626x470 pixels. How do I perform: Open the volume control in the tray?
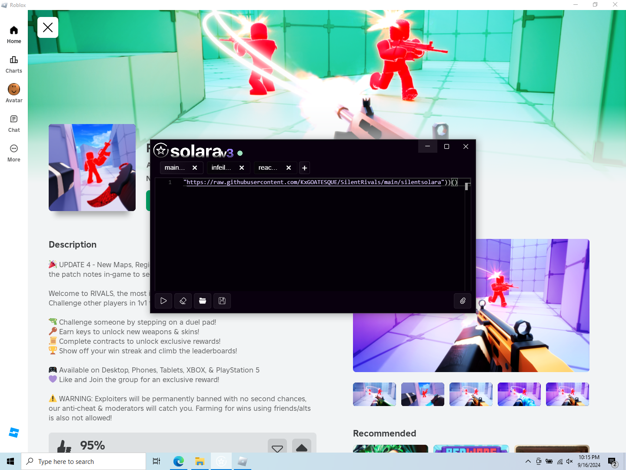(x=569, y=461)
